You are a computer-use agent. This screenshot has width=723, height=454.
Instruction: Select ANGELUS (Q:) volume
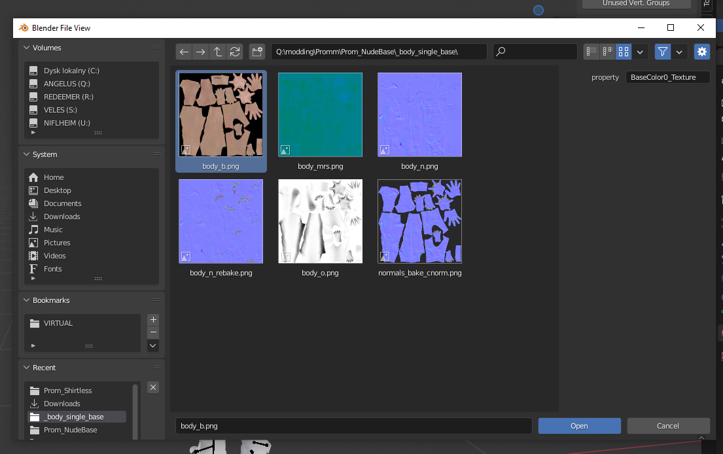(x=67, y=84)
